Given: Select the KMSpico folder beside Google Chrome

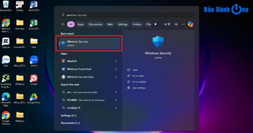Looking at the screenshot, I should tap(20, 117).
